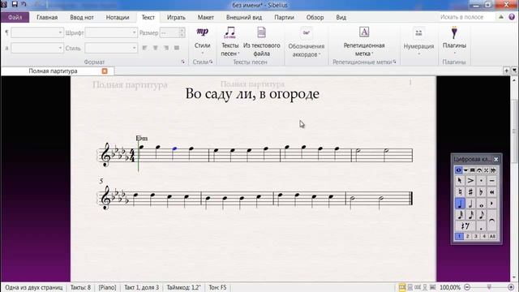Image resolution: width=519 pixels, height=292 pixels.
Task: Switch keypad to voice 3
Action: click(x=476, y=236)
